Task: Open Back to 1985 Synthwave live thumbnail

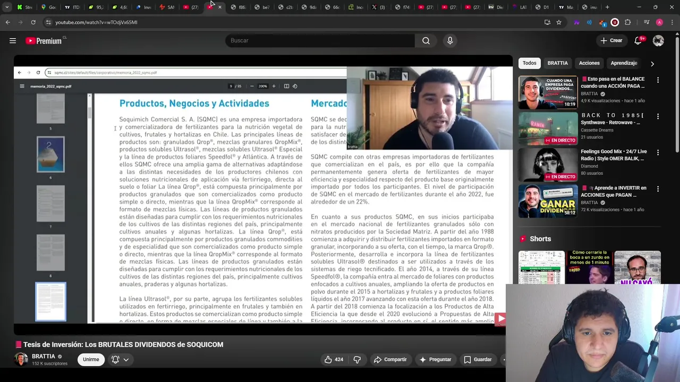Action: click(x=548, y=128)
